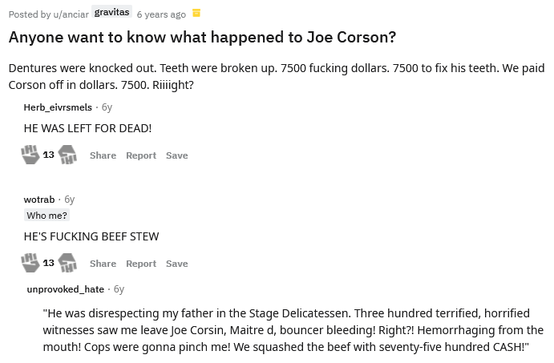The image size is (554, 363).
Task: Upvote Herb_eivrsmels' comment with raised fist
Action: (30, 155)
